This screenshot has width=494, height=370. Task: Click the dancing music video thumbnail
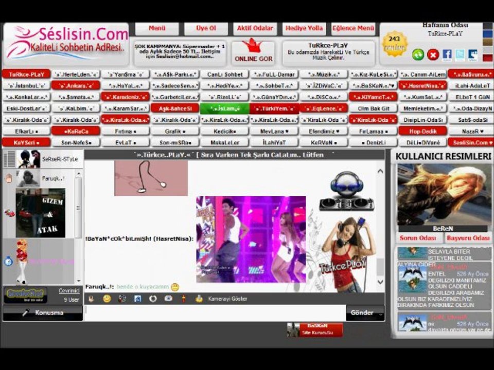251,239
